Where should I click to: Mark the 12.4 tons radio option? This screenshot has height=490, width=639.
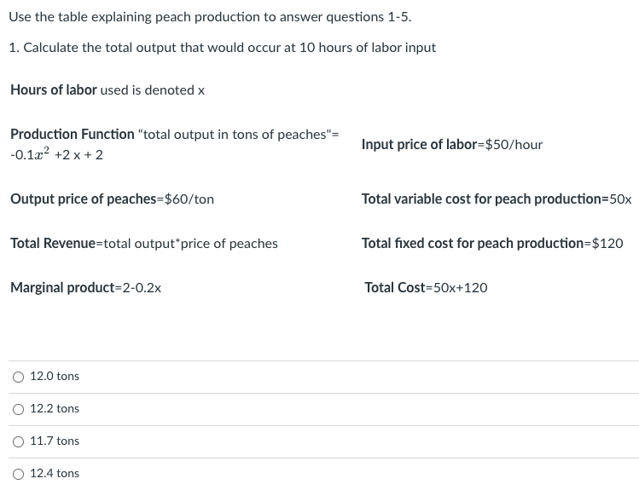click(x=18, y=474)
